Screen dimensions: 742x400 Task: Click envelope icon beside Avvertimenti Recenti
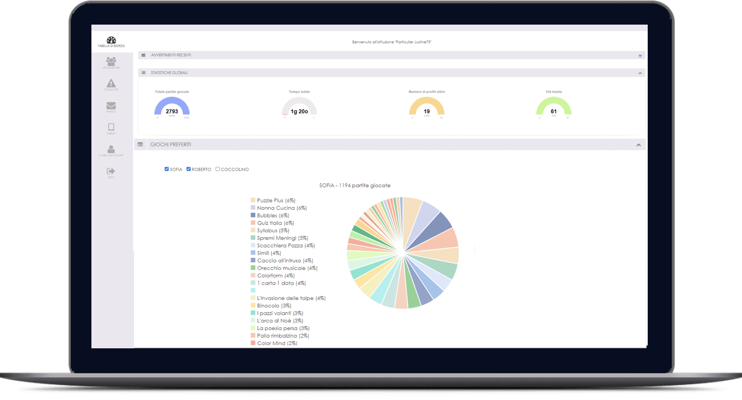pyautogui.click(x=143, y=55)
